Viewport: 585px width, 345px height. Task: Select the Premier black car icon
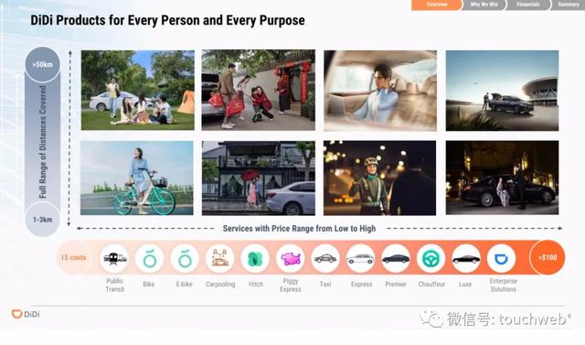(396, 258)
